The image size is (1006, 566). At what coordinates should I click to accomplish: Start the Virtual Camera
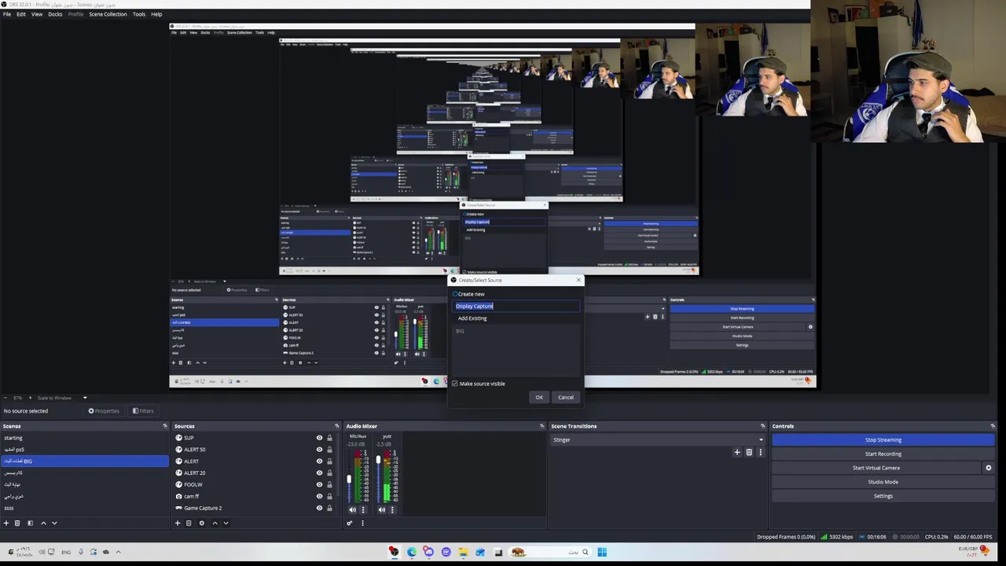[876, 468]
